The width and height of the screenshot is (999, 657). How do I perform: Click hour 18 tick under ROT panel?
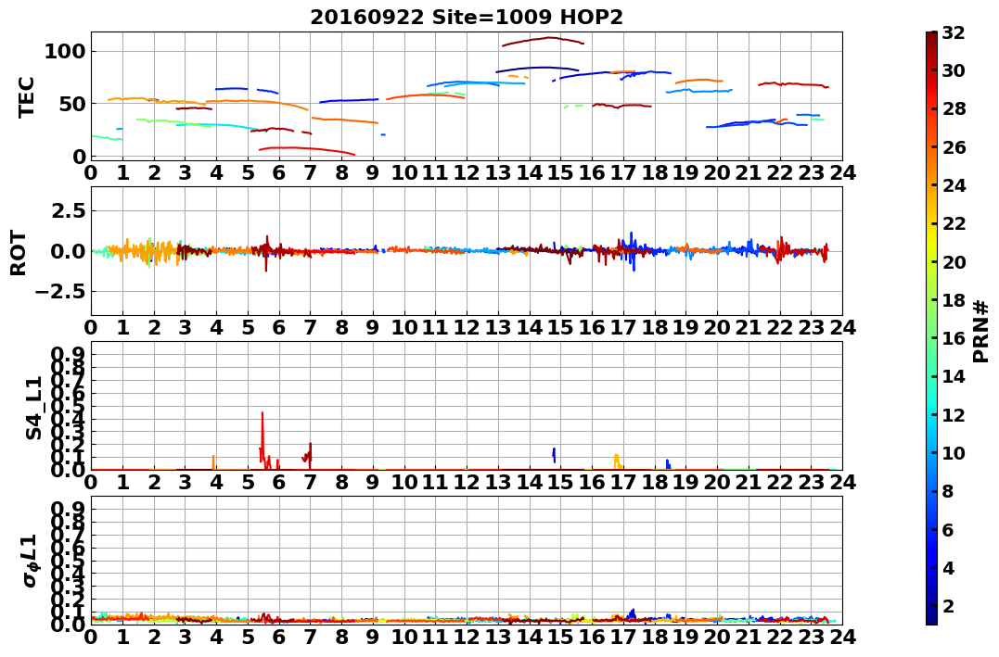pos(654,327)
